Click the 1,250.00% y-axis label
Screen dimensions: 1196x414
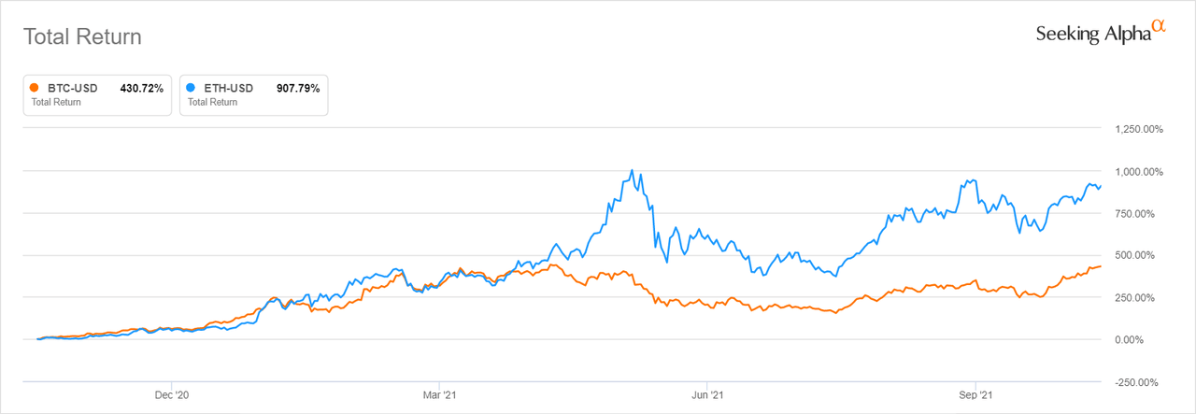1138,130
